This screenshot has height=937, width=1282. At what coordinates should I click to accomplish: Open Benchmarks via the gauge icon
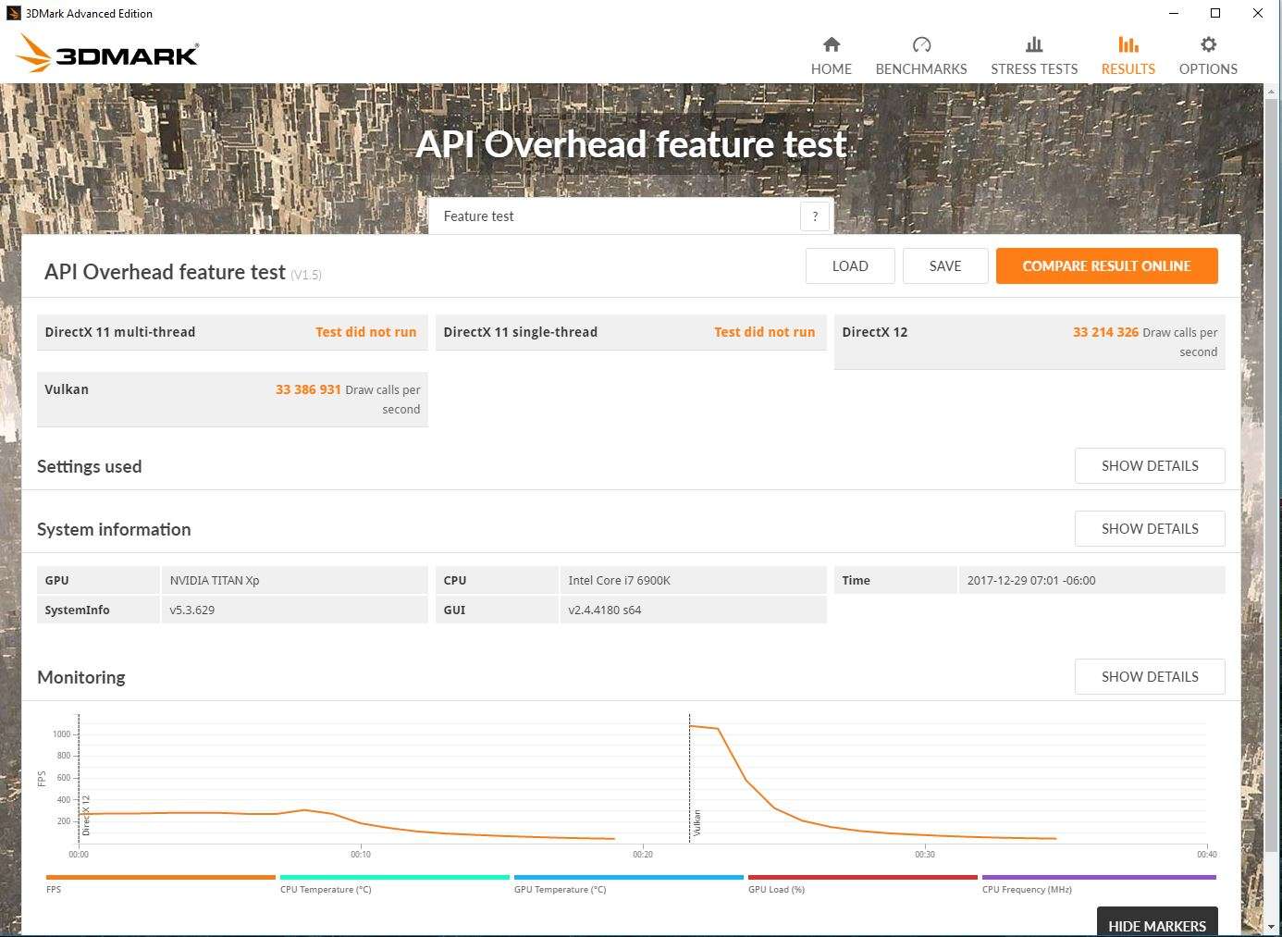pyautogui.click(x=921, y=44)
